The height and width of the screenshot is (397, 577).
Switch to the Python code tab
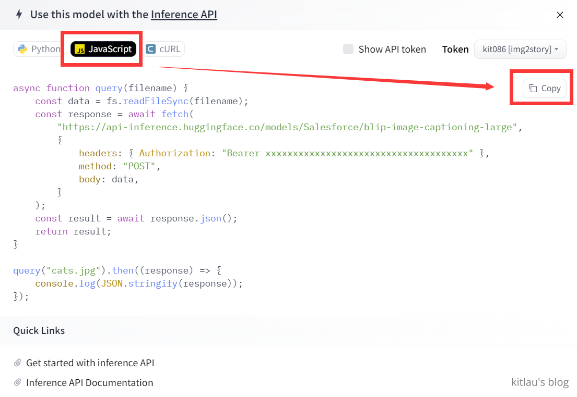[45, 49]
